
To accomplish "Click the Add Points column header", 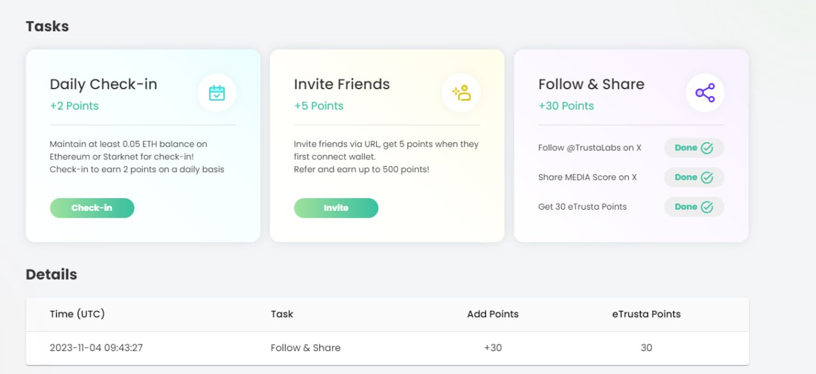I will [493, 314].
